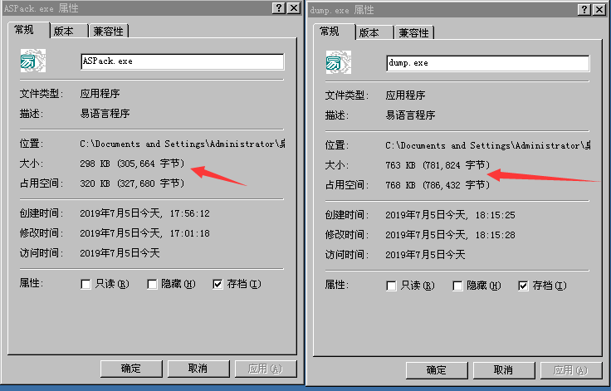The height and width of the screenshot is (391, 611).
Task: Close the dump.exe properties window
Action: tap(599, 9)
